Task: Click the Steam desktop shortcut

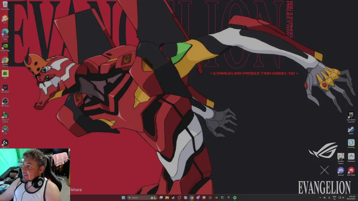Action: point(351,130)
